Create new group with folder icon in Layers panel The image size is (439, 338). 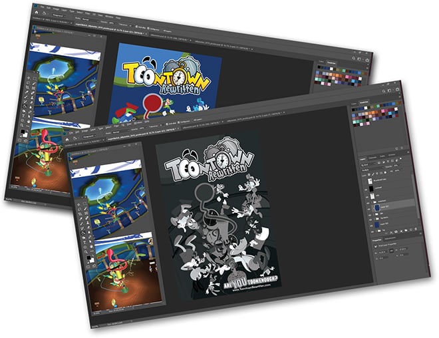[x=406, y=230]
